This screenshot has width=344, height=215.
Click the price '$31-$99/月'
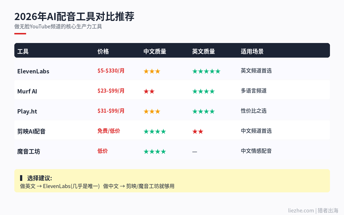pos(111,111)
